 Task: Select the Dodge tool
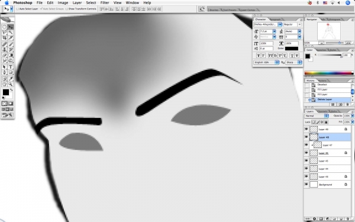(x=11, y=61)
